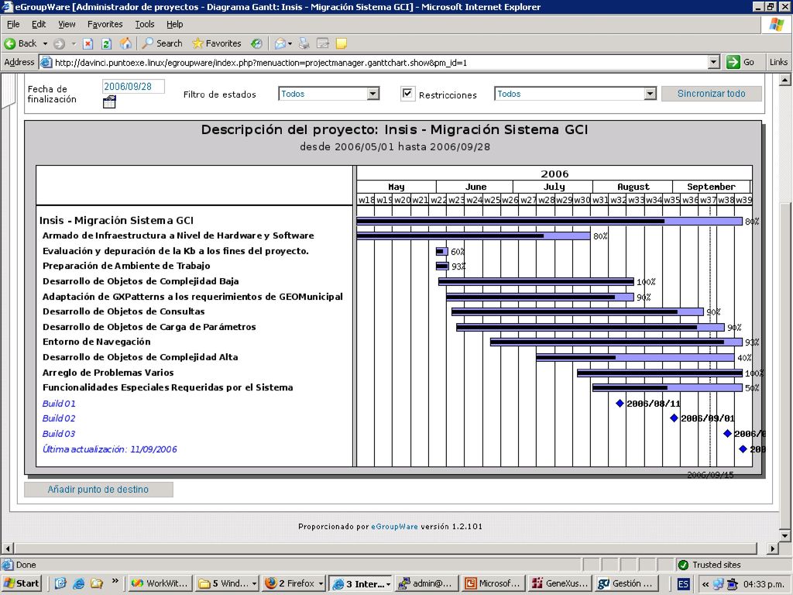
Task: Click the Complejidad Alta 40% progress bar
Action: pos(635,357)
